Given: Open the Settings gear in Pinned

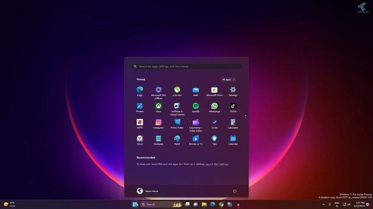Looking at the screenshot, I should point(233,91).
